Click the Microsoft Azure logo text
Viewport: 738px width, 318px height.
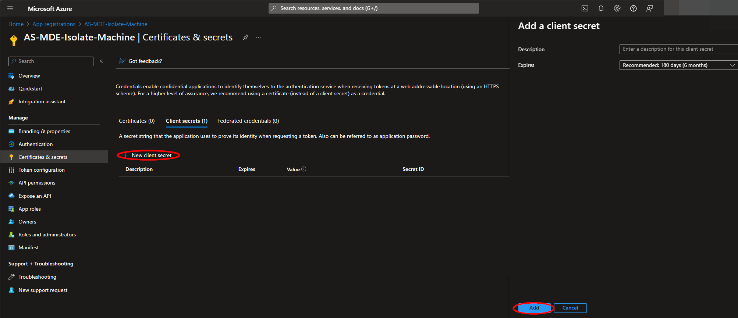(x=50, y=9)
